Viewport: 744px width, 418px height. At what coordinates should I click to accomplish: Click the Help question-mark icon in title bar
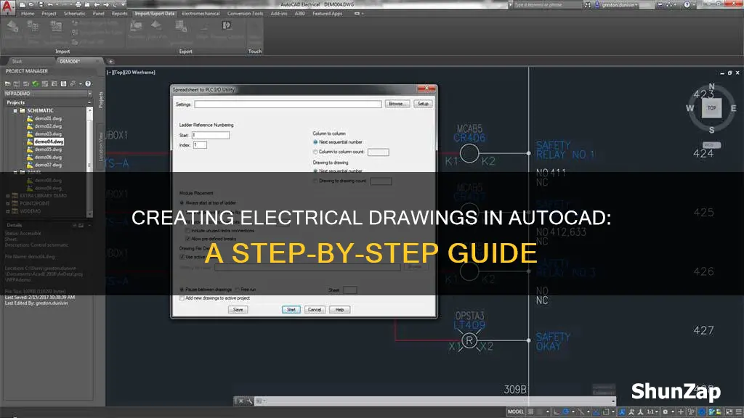click(x=687, y=5)
